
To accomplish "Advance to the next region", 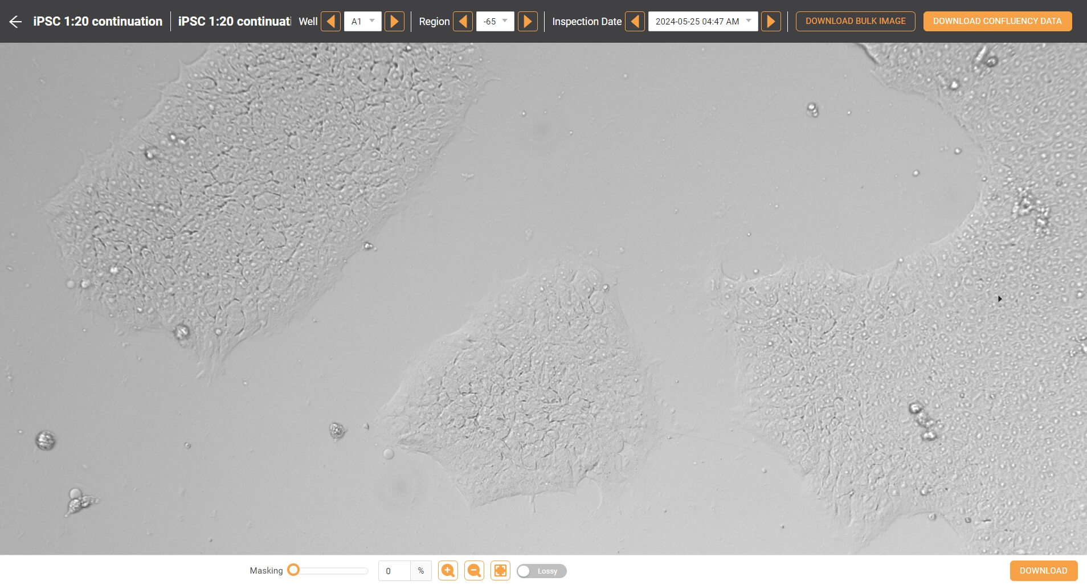I will 528,21.
